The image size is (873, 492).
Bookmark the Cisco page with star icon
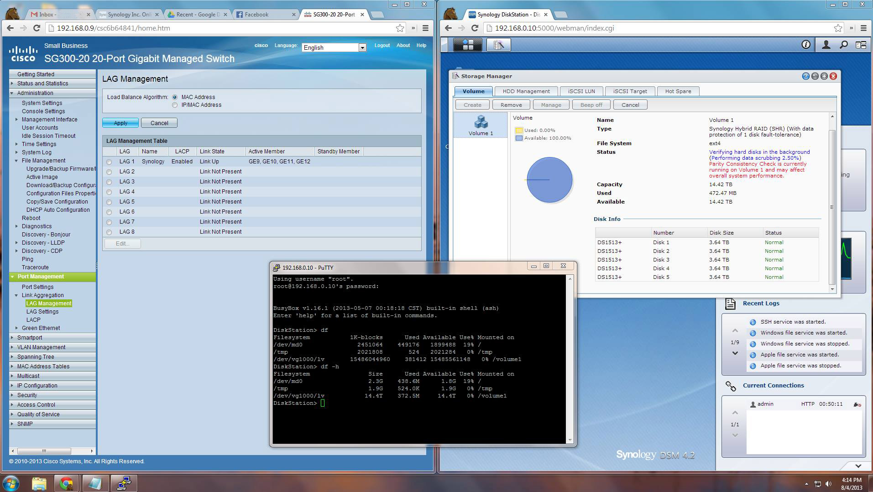pyautogui.click(x=400, y=28)
